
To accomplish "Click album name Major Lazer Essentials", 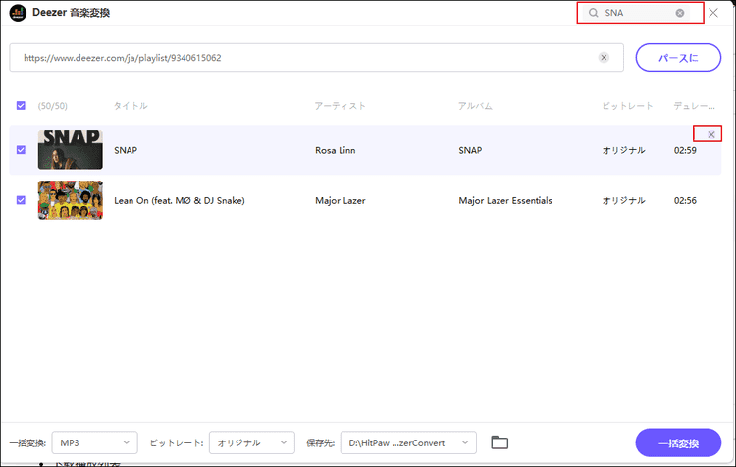I will click(x=505, y=200).
